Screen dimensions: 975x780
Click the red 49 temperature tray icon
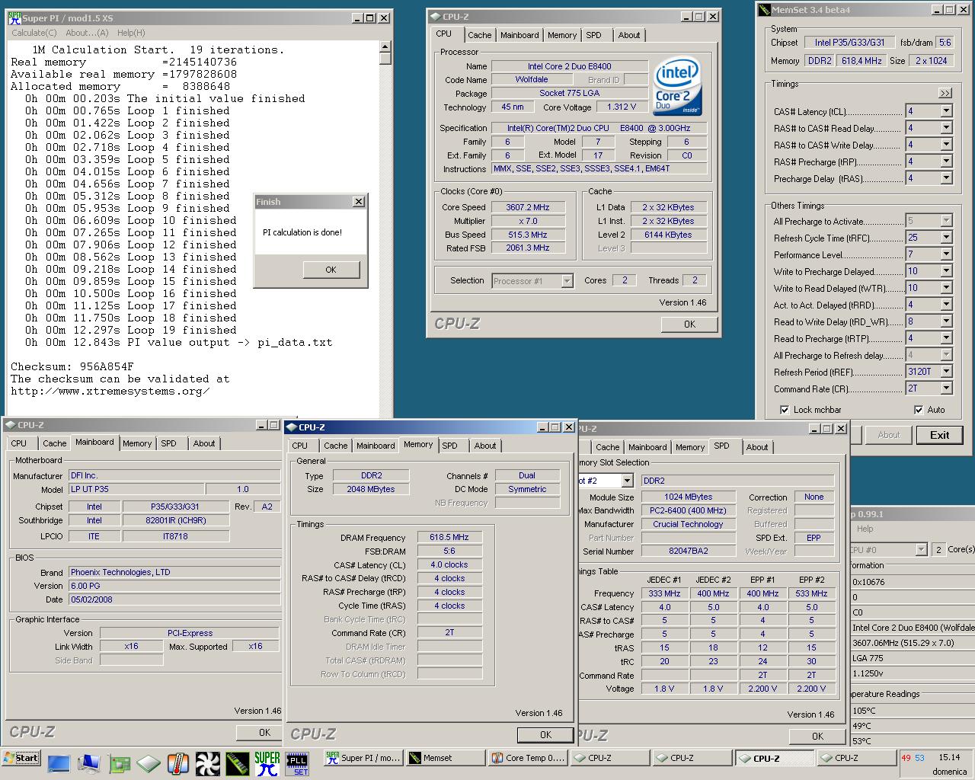906,758
